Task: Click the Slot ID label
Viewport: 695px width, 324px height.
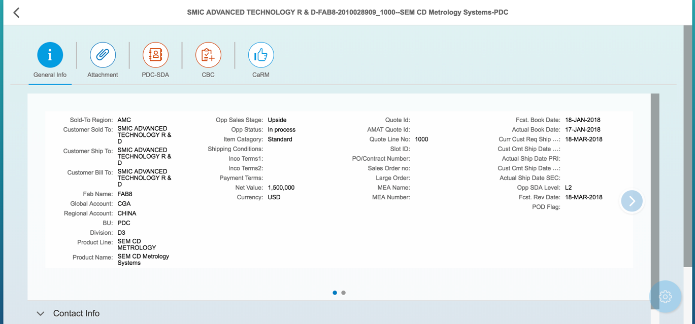Action: click(x=400, y=149)
